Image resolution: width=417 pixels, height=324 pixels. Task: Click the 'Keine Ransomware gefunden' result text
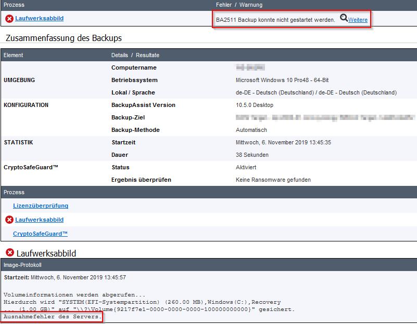tap(273, 180)
